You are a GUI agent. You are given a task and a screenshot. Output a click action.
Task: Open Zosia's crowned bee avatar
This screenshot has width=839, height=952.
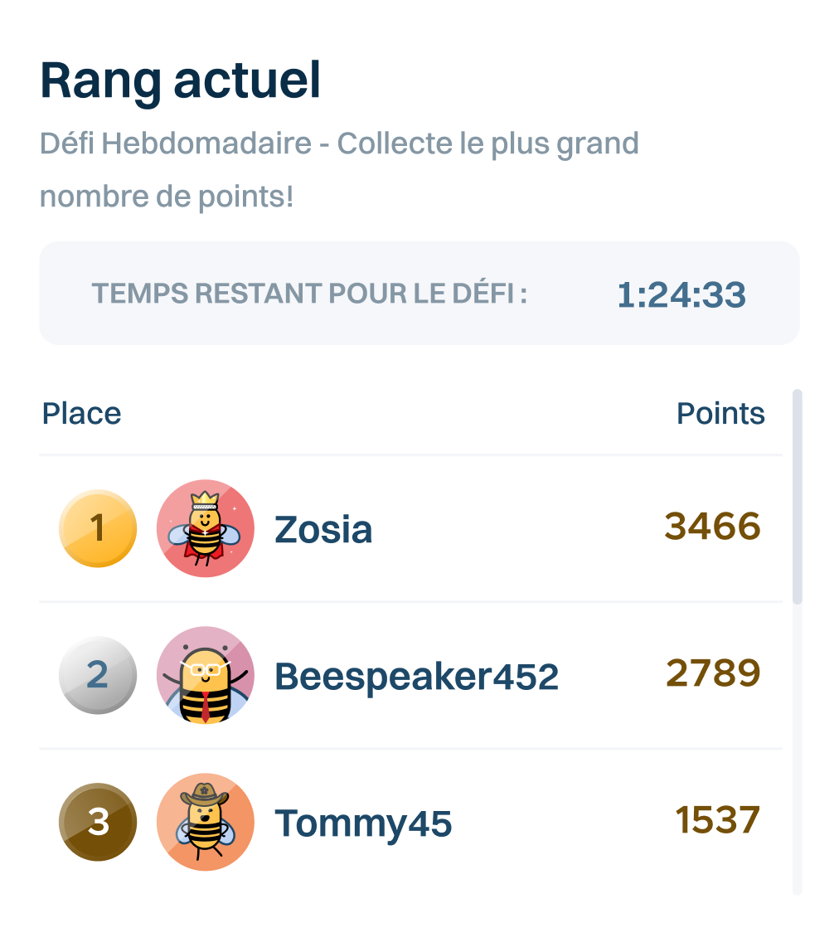205,528
